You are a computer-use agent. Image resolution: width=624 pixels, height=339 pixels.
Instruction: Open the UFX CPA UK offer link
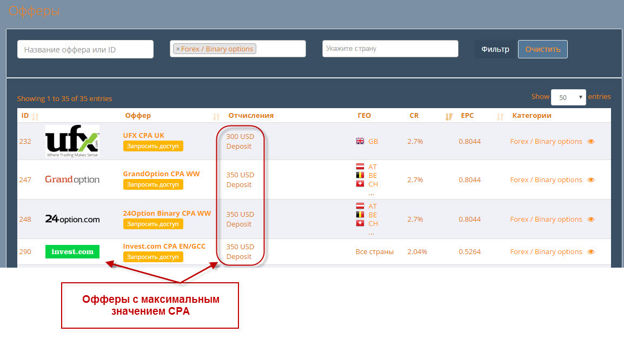(143, 135)
